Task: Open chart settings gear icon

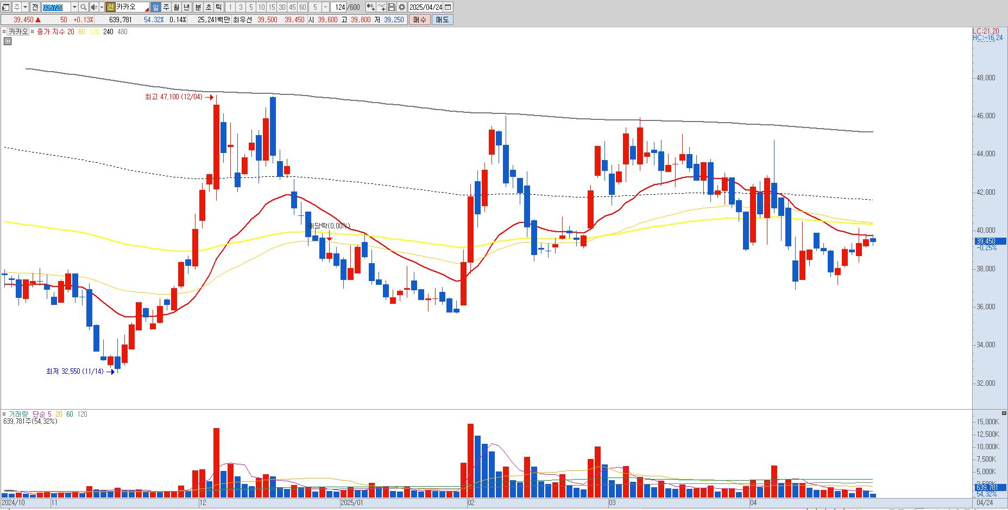Action: (401, 7)
